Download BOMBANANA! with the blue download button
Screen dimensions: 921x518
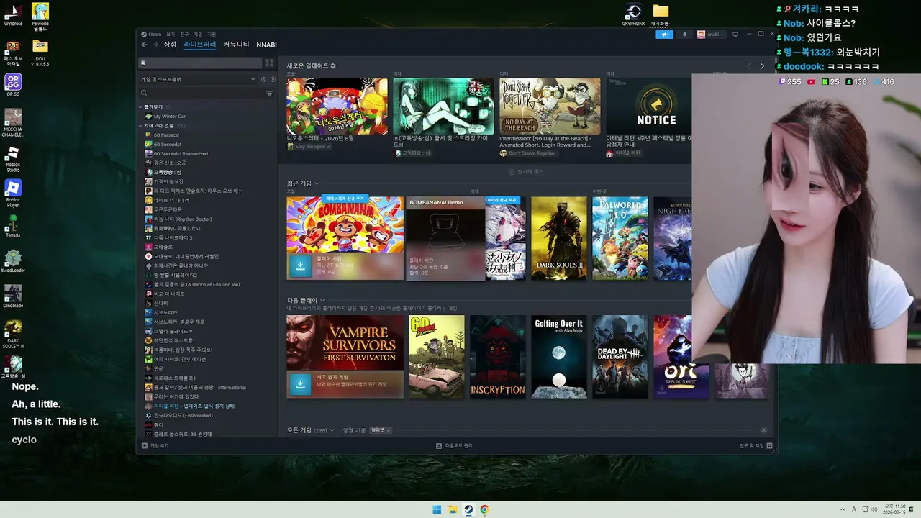click(299, 265)
